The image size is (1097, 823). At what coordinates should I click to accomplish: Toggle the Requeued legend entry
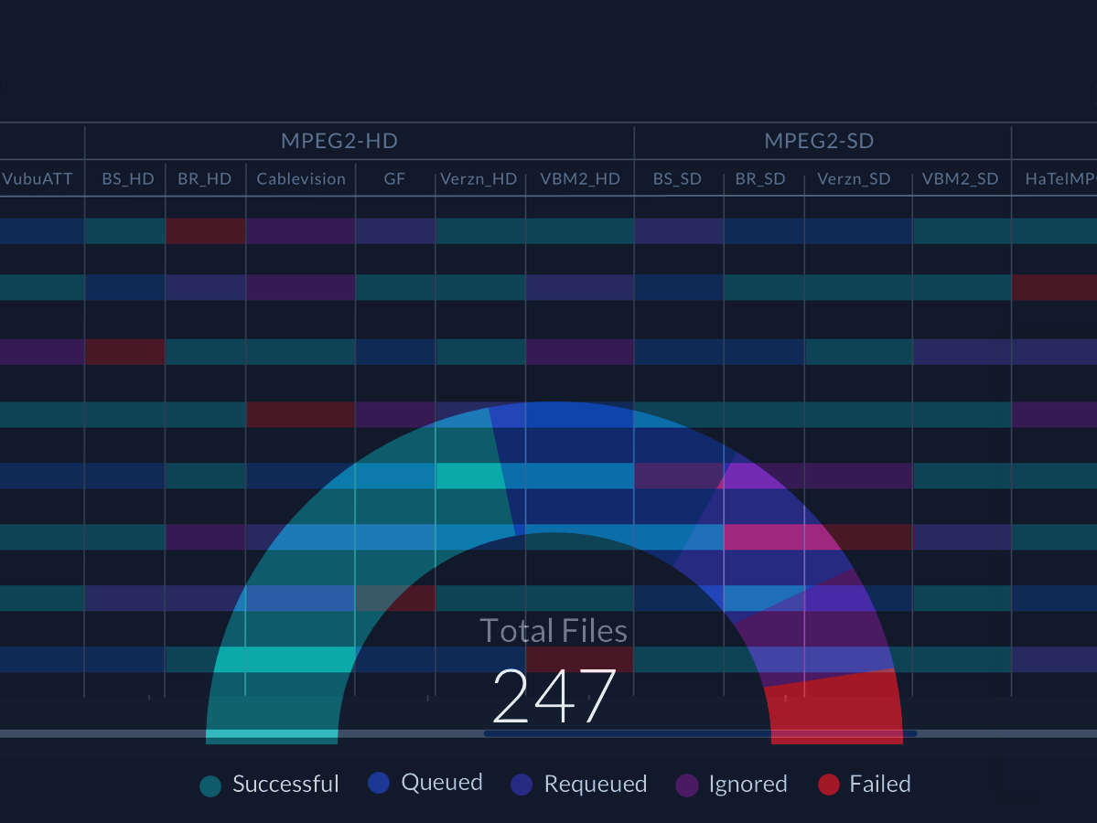578,785
